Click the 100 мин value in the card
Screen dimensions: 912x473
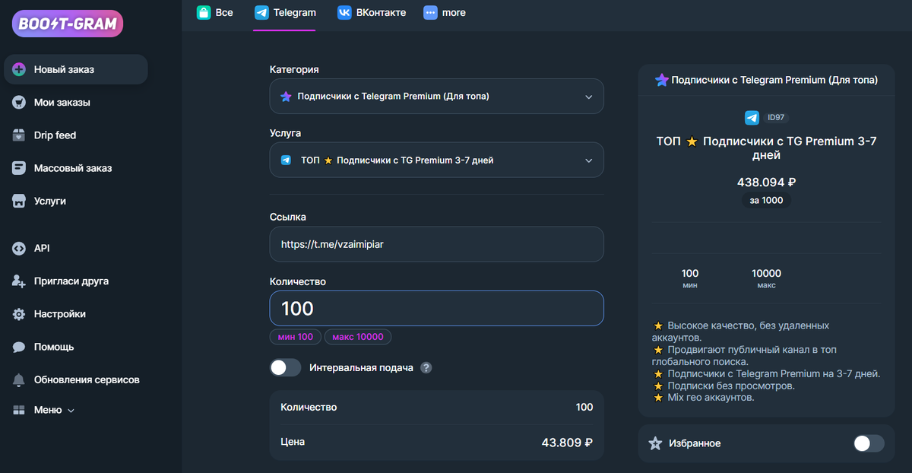pyautogui.click(x=690, y=278)
